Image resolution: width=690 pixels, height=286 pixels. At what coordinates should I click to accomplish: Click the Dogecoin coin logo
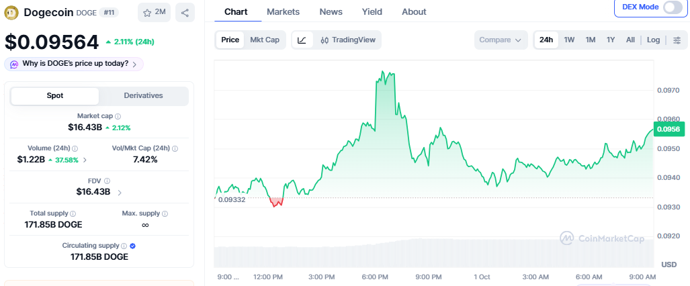coord(12,12)
